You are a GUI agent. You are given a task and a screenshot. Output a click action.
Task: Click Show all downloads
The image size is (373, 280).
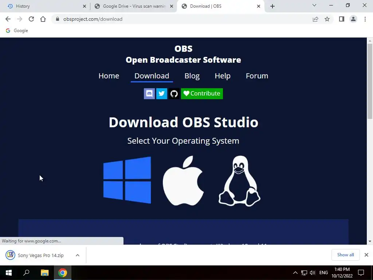345,255
